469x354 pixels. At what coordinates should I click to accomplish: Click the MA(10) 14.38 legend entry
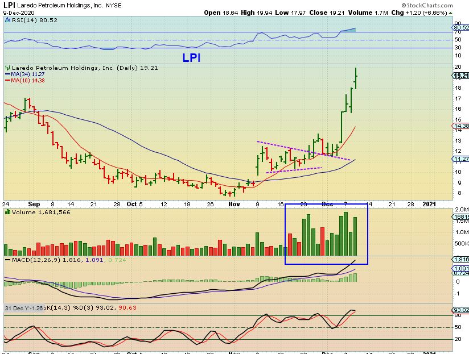pos(25,81)
